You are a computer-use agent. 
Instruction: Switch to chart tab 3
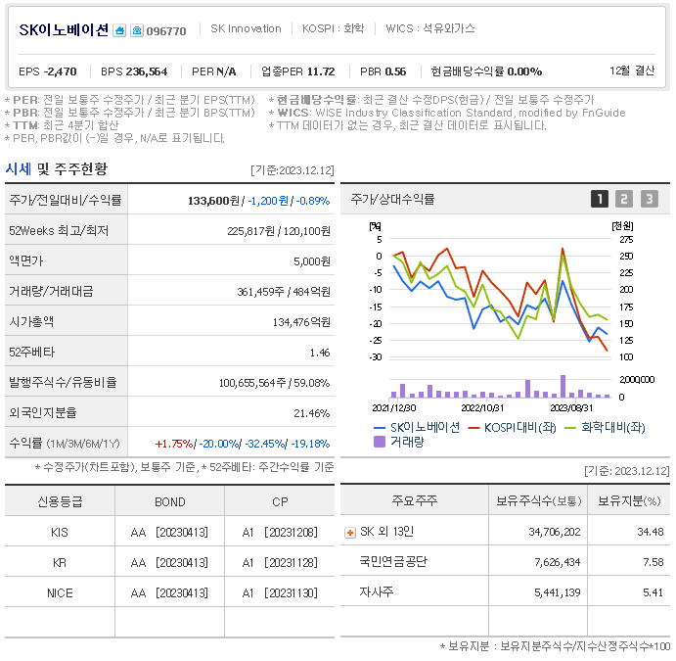coord(649,199)
